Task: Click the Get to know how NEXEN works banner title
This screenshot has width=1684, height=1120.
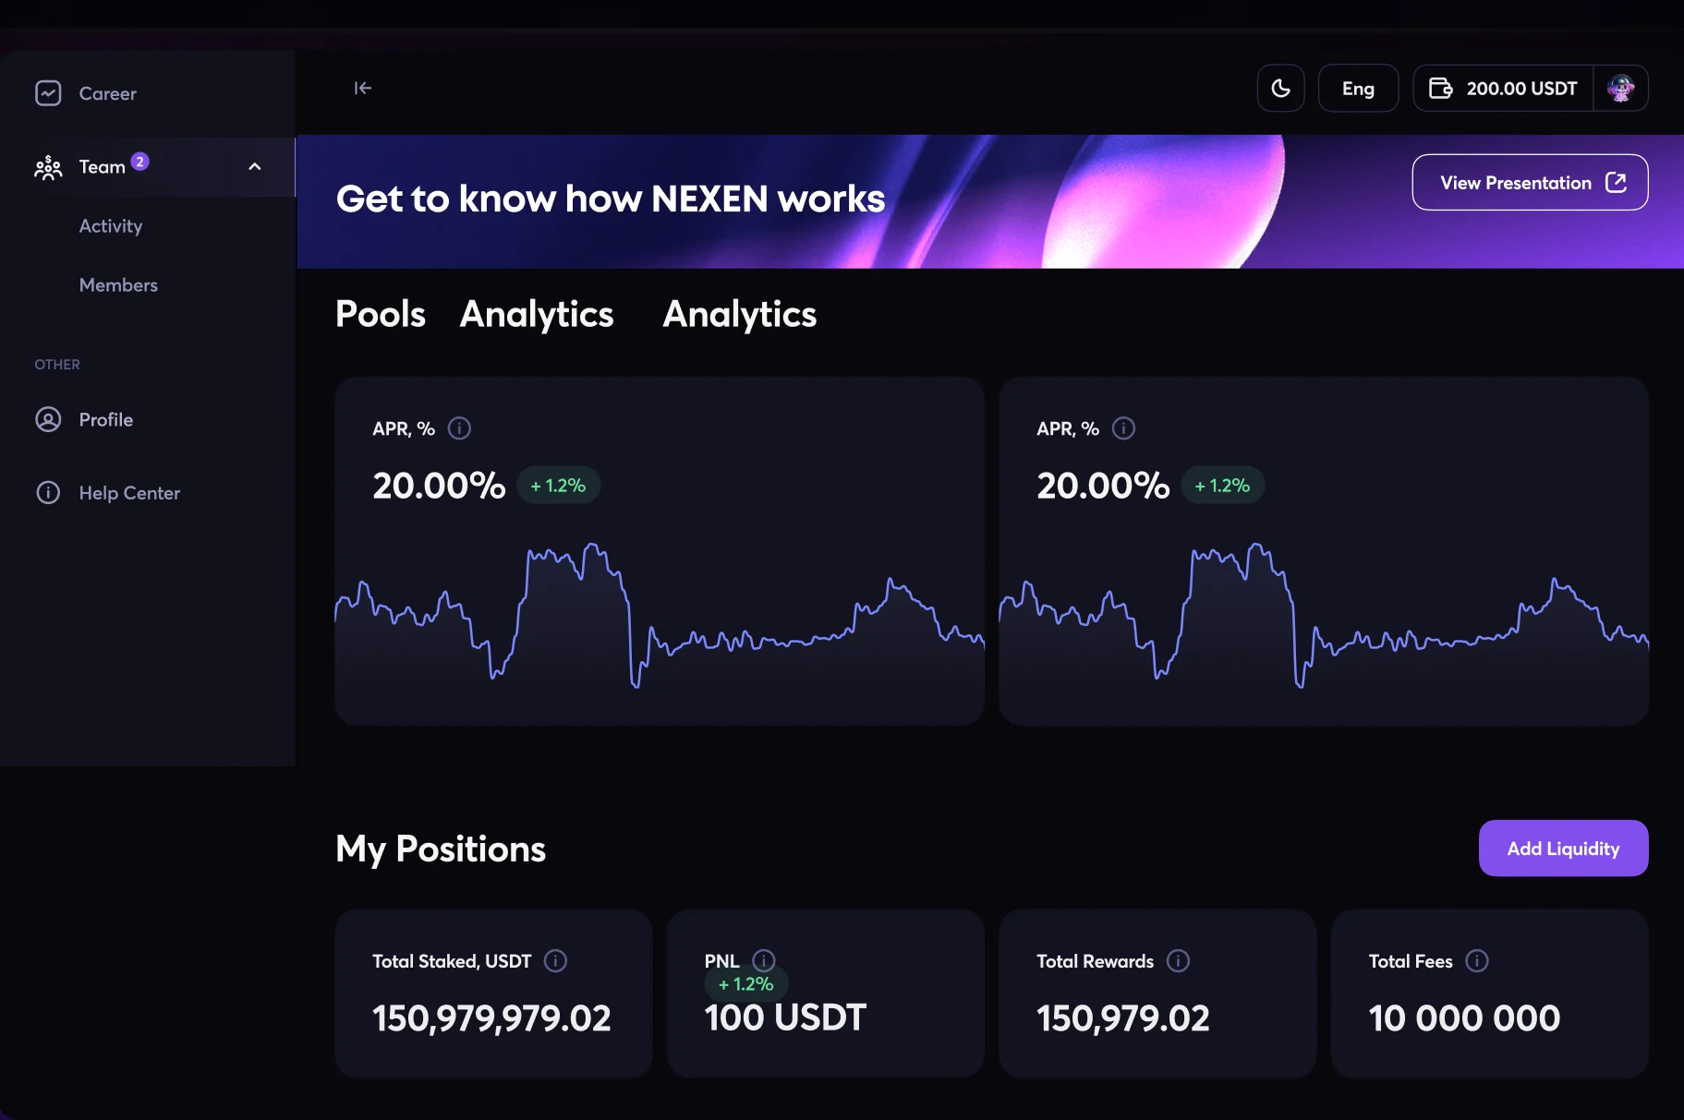Action: [611, 199]
